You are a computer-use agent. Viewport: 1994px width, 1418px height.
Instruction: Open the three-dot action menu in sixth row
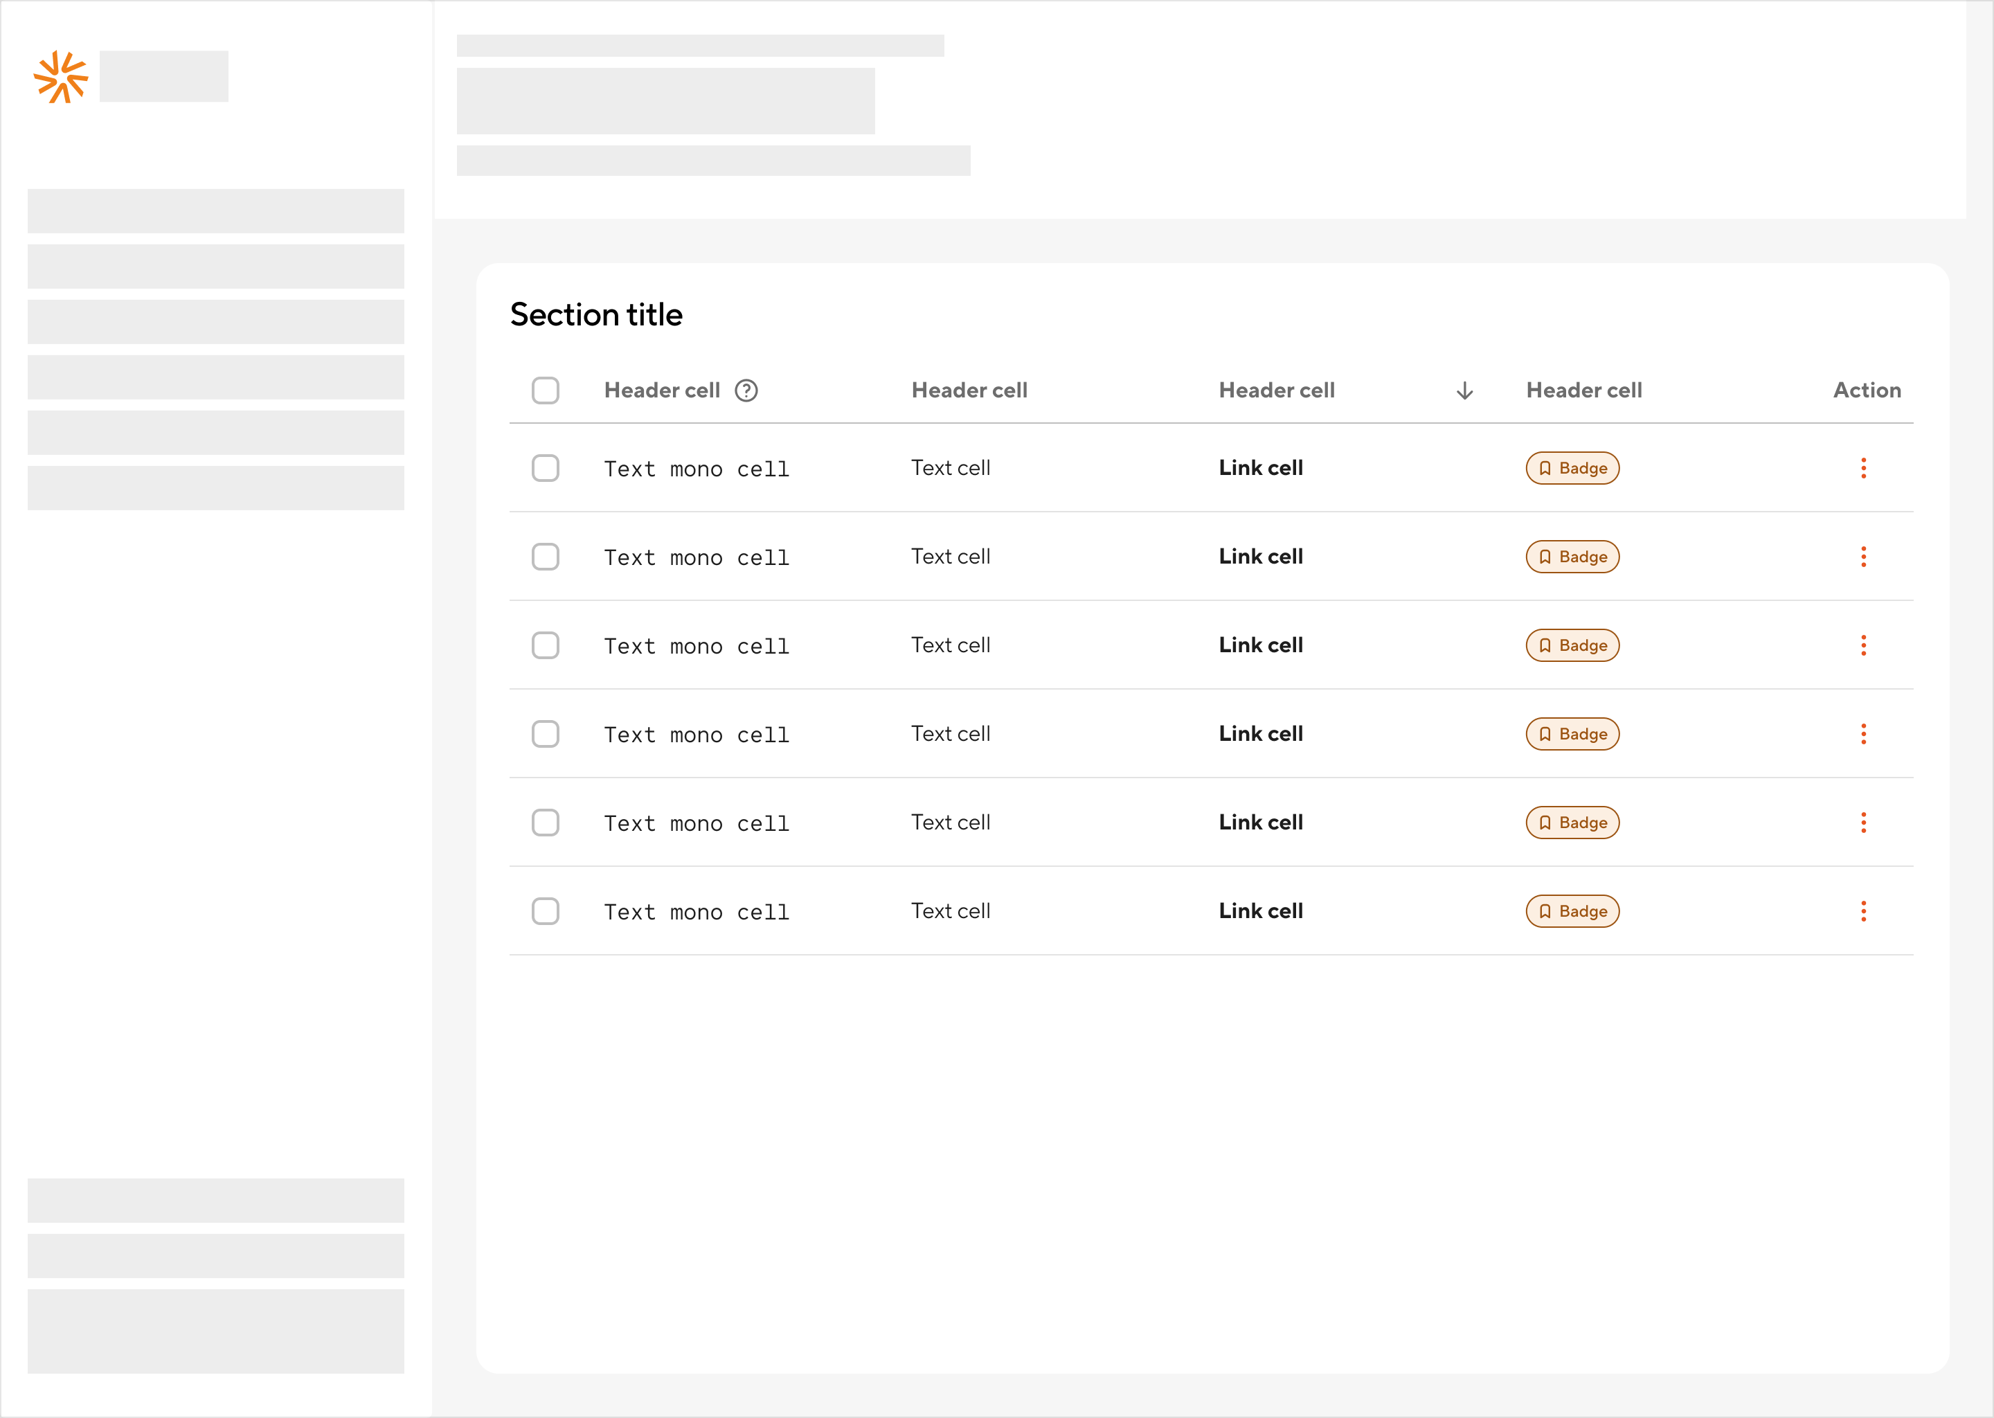click(1864, 912)
